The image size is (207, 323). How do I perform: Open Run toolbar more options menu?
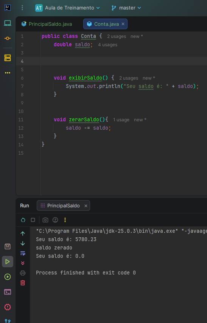click(x=65, y=220)
